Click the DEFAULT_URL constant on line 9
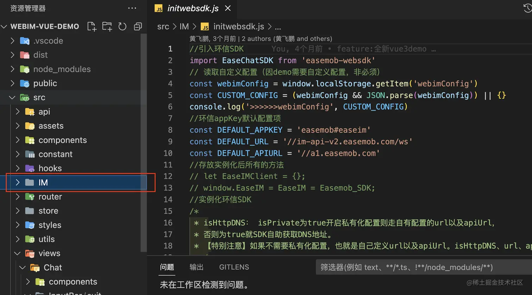The height and width of the screenshot is (295, 532). tap(243, 142)
